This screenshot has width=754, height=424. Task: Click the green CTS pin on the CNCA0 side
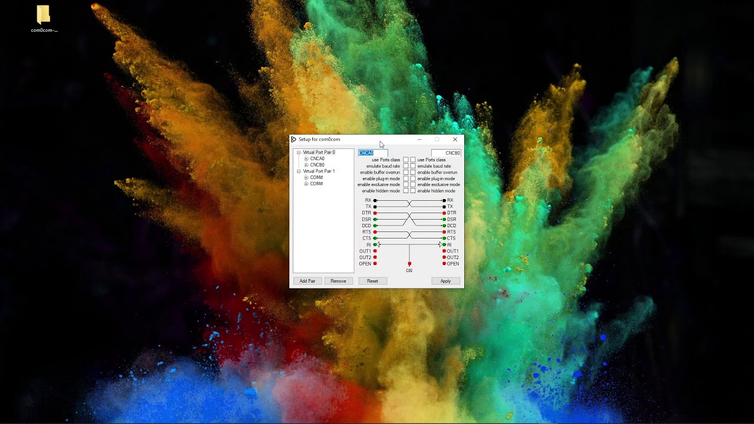click(x=375, y=238)
